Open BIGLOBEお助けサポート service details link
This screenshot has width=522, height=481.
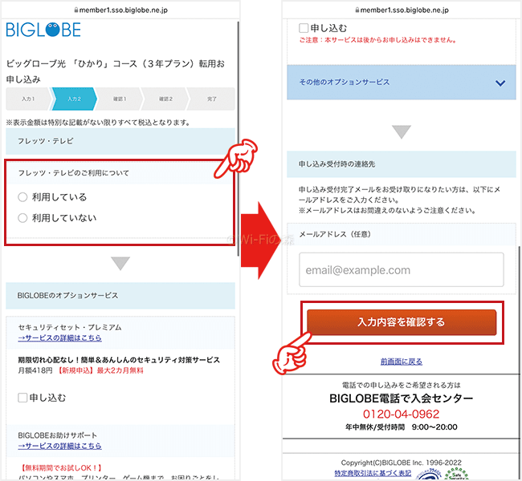(x=60, y=446)
